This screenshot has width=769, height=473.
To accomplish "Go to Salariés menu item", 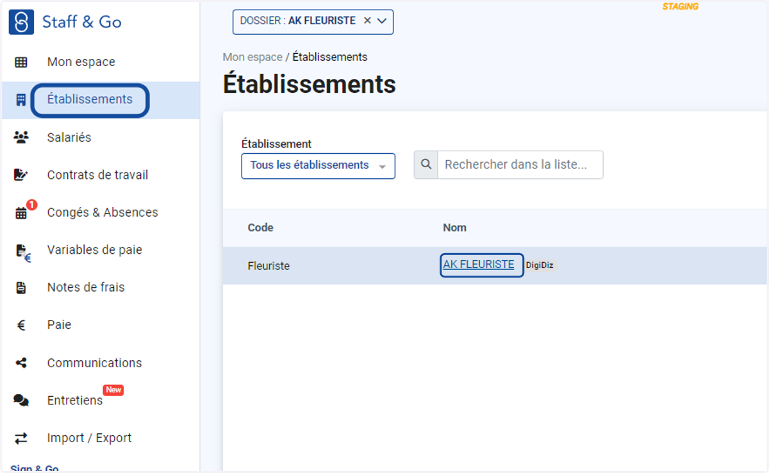I will pyautogui.click(x=69, y=137).
